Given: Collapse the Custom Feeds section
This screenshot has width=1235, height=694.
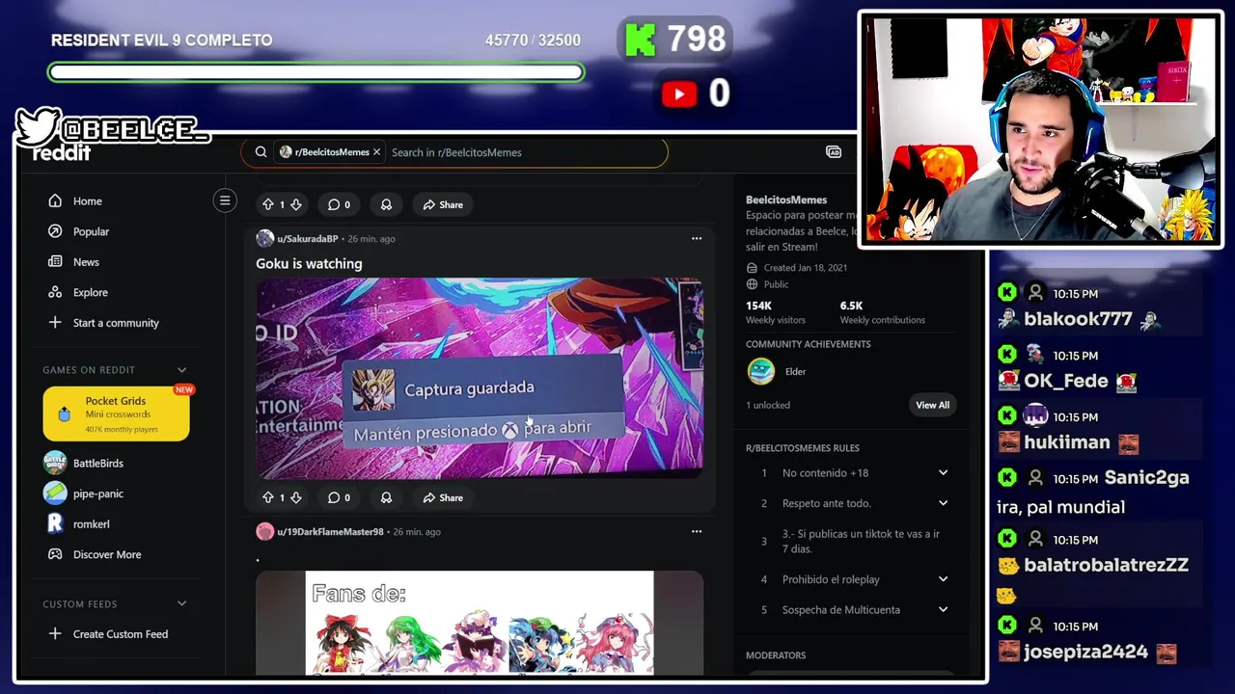Looking at the screenshot, I should pos(181,603).
